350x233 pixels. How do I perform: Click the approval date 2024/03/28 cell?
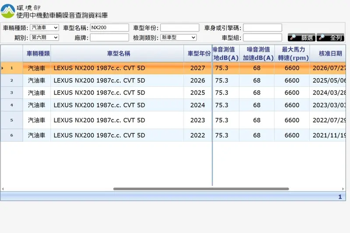coord(328,93)
